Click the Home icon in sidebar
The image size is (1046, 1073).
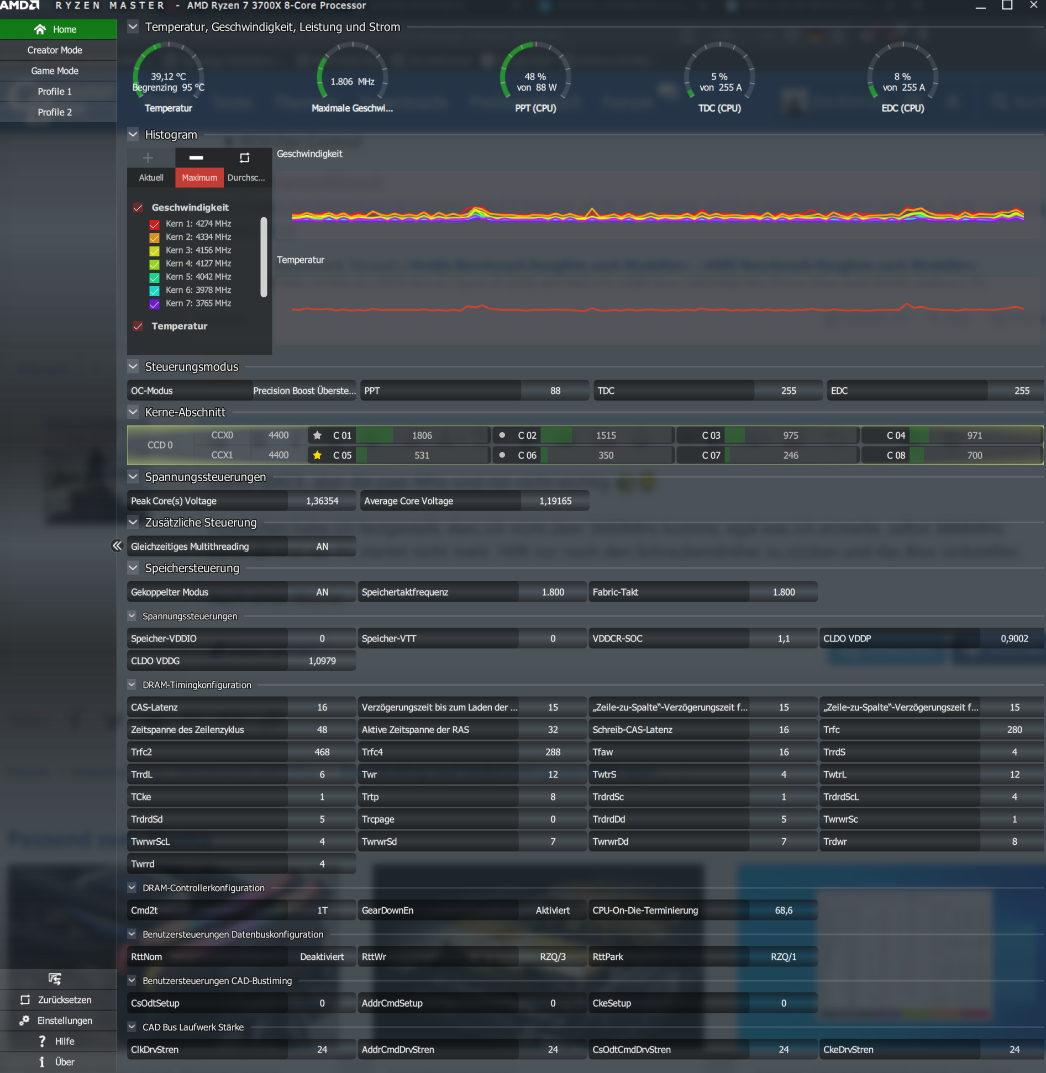click(x=40, y=29)
